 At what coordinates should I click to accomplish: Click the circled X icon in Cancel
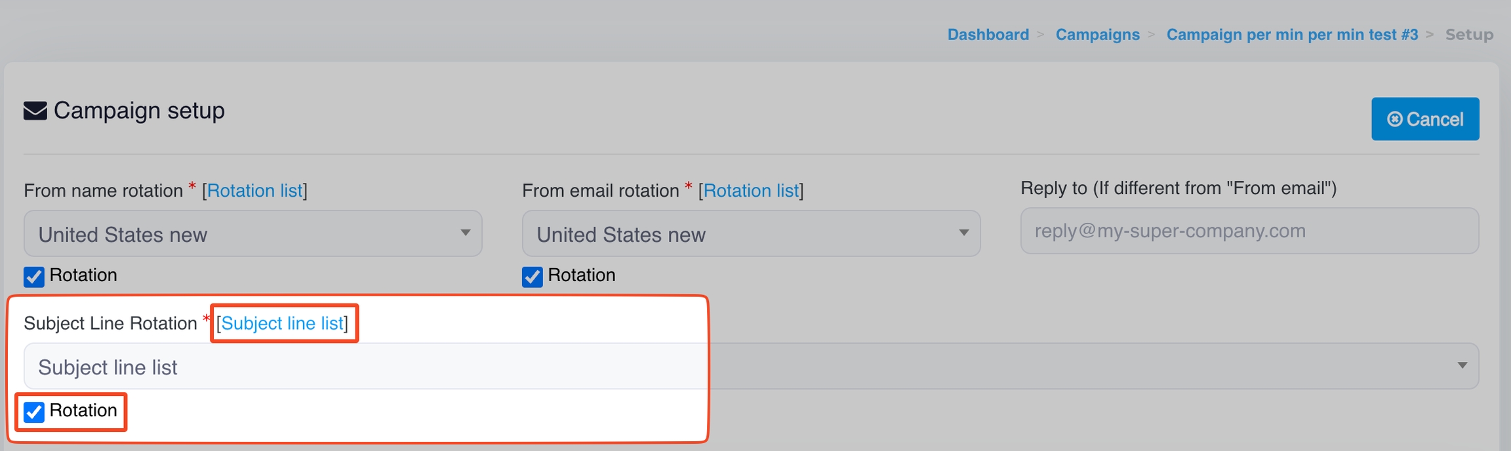point(1394,119)
